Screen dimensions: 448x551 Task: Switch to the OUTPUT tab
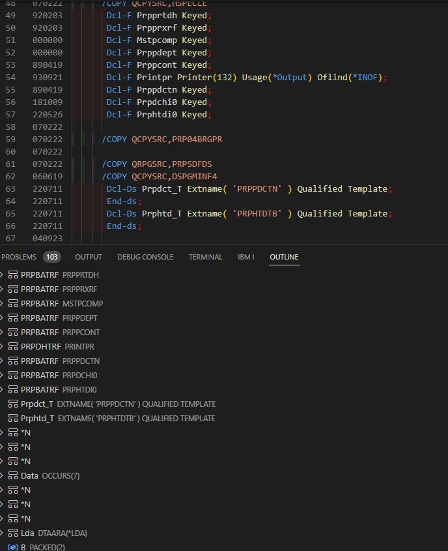88,257
